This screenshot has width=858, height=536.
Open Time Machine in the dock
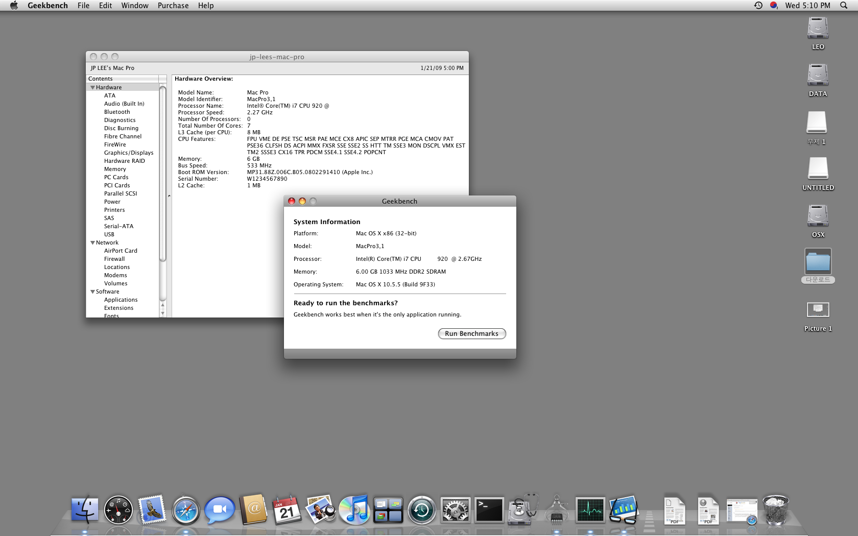(421, 510)
